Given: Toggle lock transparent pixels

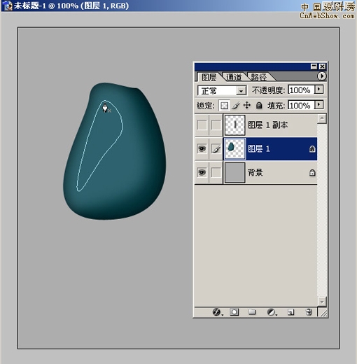Looking at the screenshot, I should pos(224,106).
